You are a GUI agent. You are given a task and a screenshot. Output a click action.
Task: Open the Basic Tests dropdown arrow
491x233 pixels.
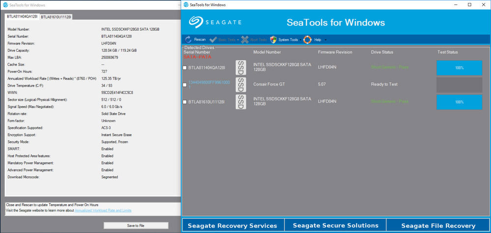pyautogui.click(x=238, y=40)
